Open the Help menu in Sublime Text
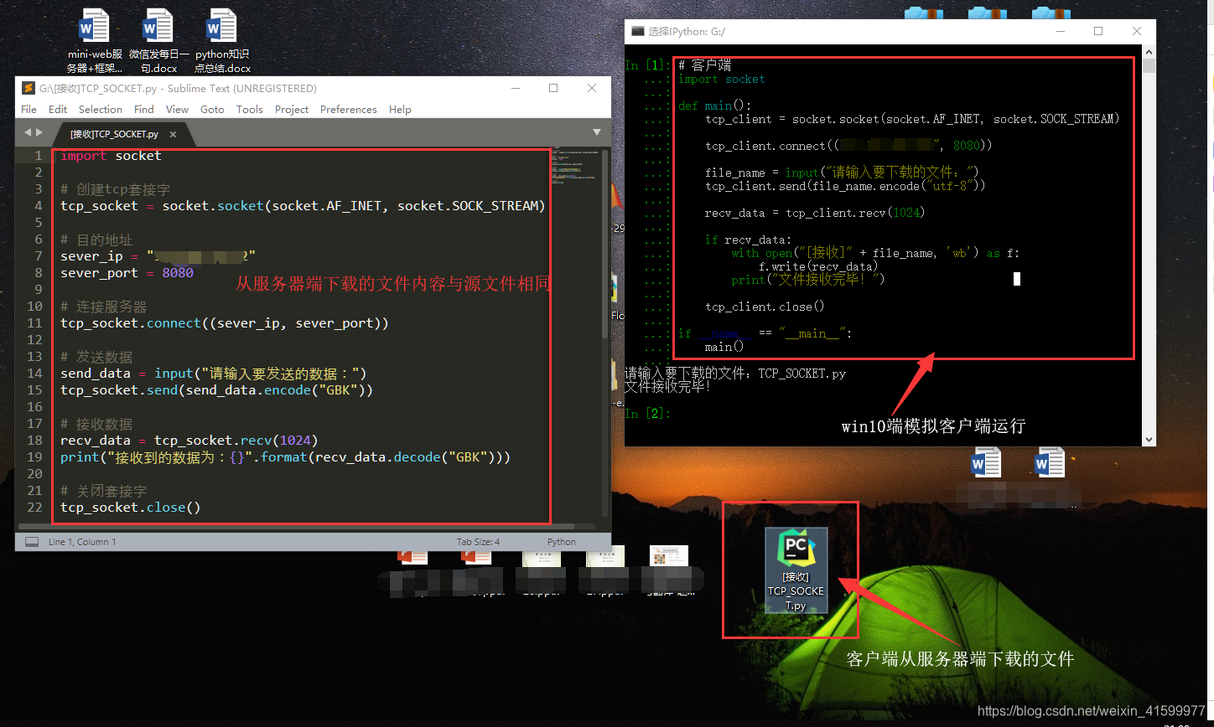This screenshot has height=727, width=1214. point(400,109)
